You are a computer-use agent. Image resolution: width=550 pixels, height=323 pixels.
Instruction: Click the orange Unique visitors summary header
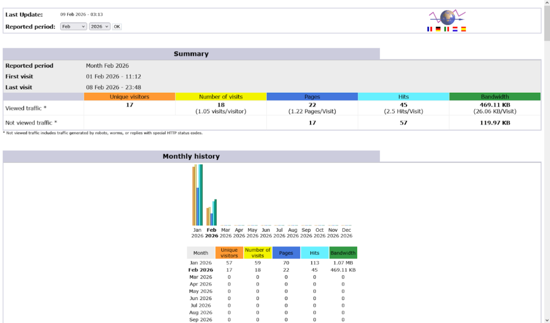pyautogui.click(x=129, y=97)
